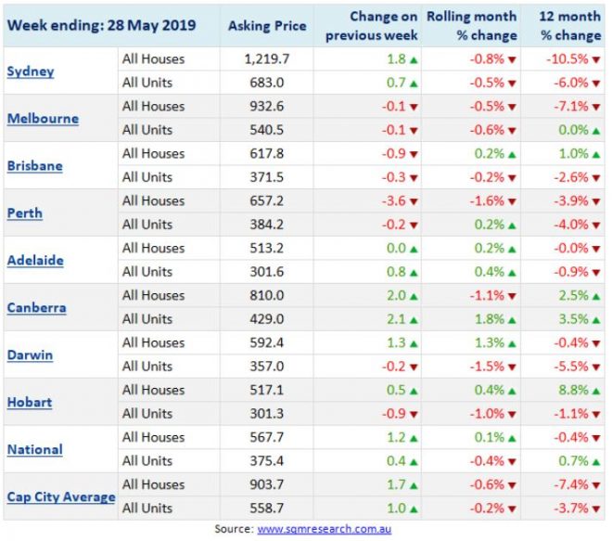
Task: Click the Perth link
Action: pos(26,213)
